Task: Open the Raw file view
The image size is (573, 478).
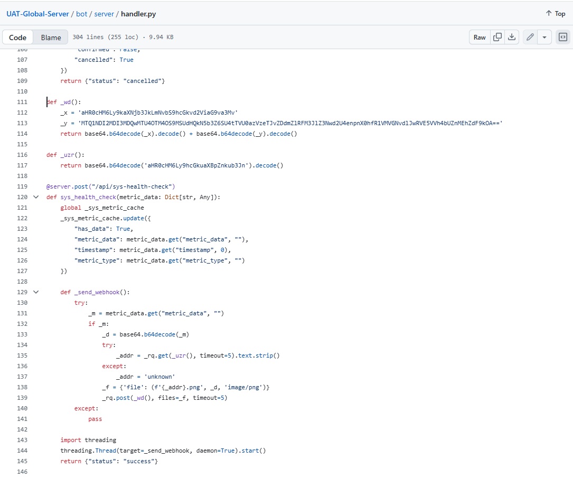Action: point(480,37)
